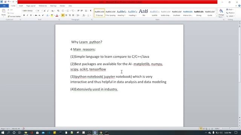241x135 pixels.
Task: Apply the Heading 1 style
Action: [x=121, y=13]
